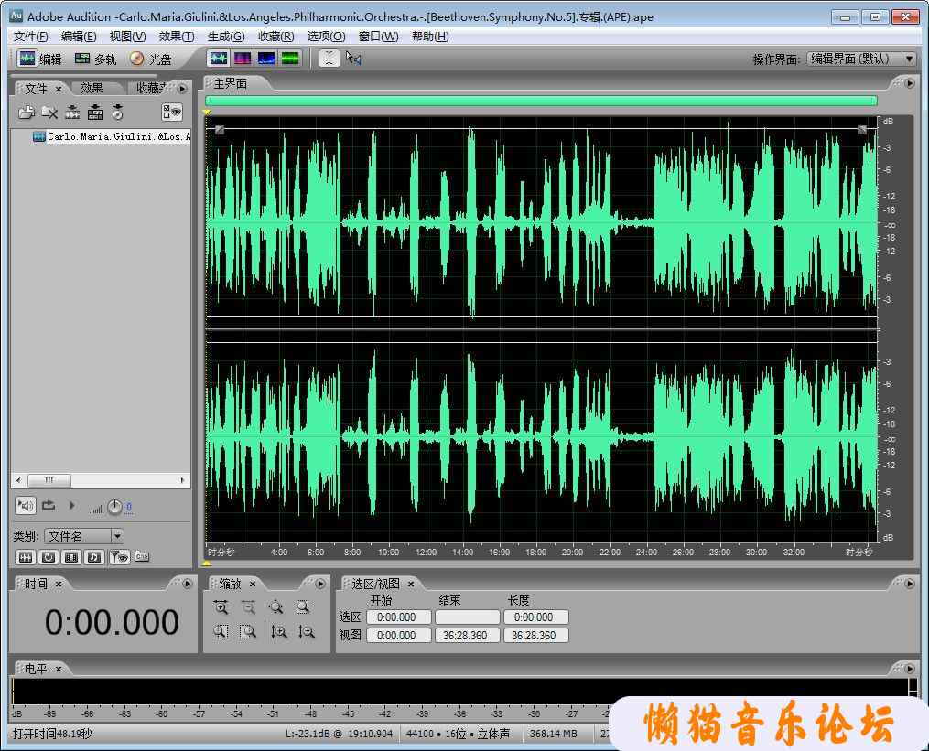929x751 pixels.
Task: Click the 视图 结束 field showing 36:28.360
Action: (x=467, y=636)
